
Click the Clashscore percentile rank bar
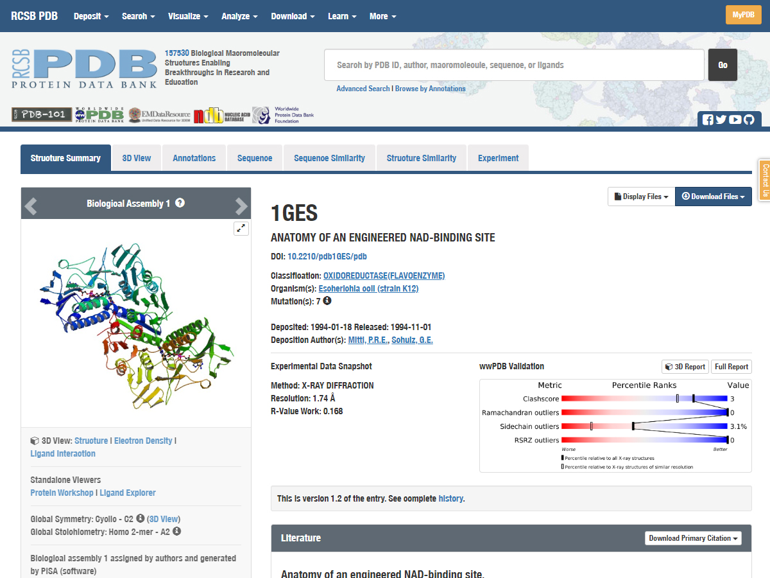(x=644, y=399)
